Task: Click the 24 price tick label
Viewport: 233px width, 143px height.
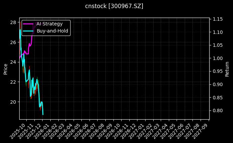Action: pos(14,62)
